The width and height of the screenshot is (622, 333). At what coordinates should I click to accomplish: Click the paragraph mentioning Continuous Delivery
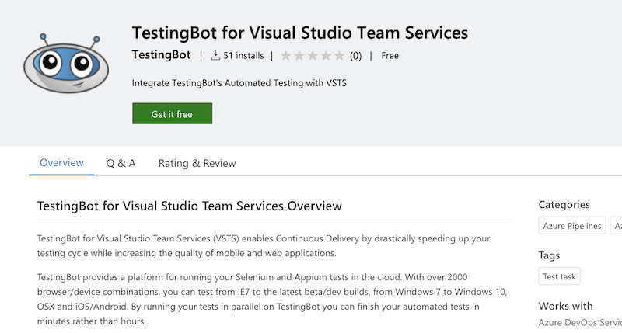click(x=264, y=245)
